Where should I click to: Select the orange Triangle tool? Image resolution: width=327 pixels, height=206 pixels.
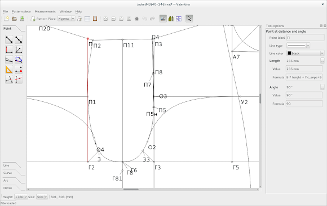coord(9,69)
